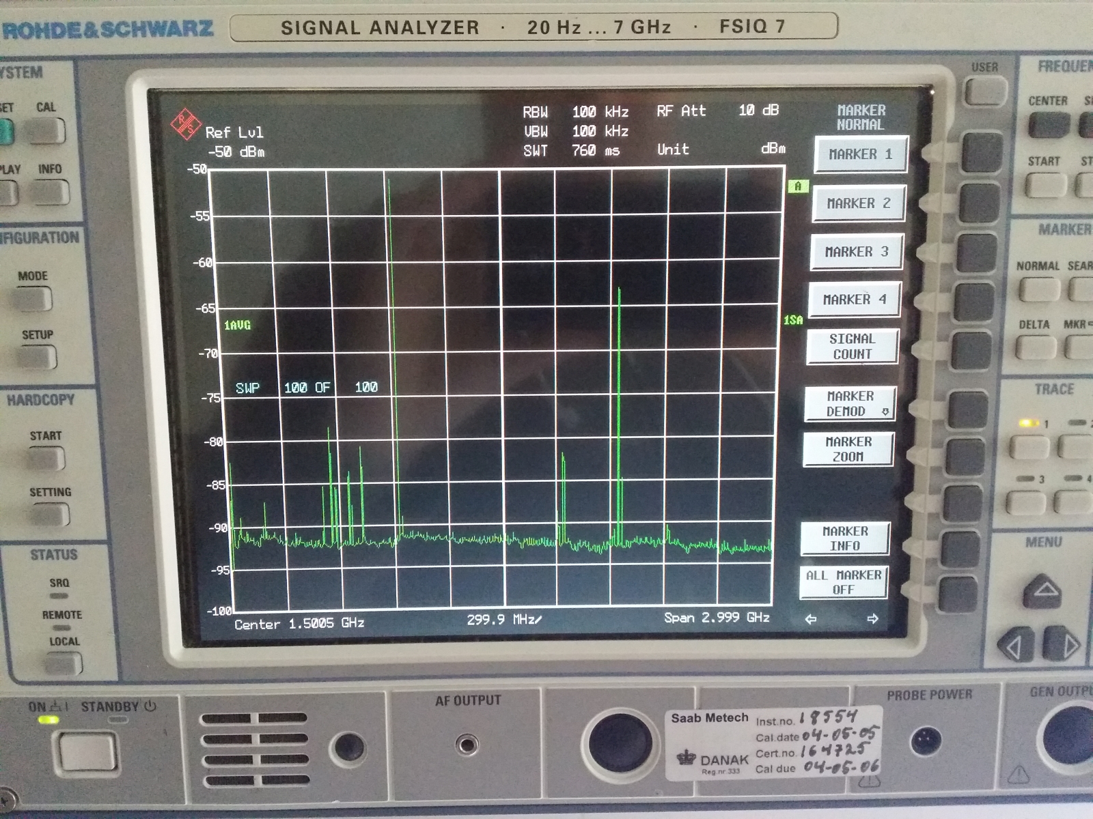Select the MARKER 3 softkey on screen

pos(857,252)
